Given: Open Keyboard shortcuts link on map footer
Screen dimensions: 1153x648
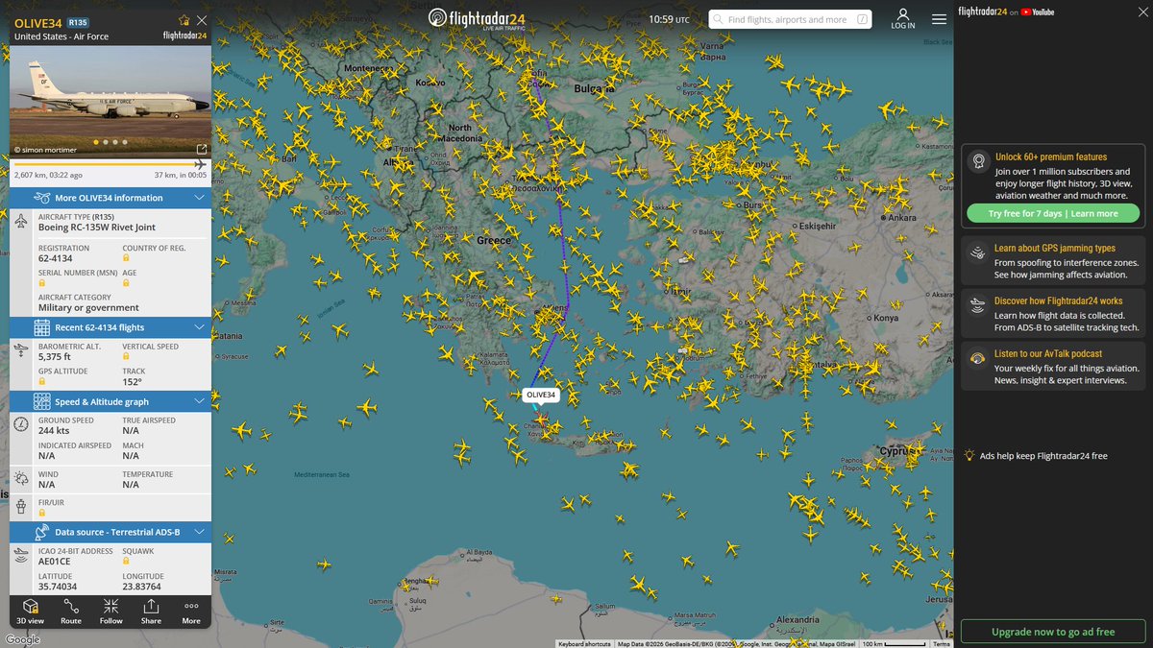Looking at the screenshot, I should pos(585,643).
